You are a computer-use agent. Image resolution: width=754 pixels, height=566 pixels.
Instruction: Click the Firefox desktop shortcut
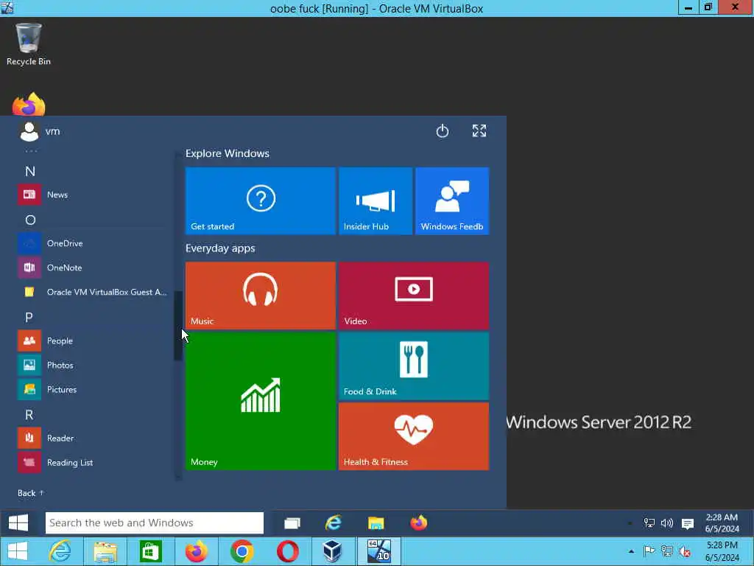[x=29, y=103]
